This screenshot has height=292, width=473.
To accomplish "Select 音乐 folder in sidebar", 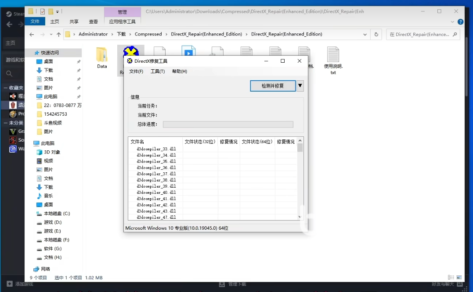I will 48,196.
